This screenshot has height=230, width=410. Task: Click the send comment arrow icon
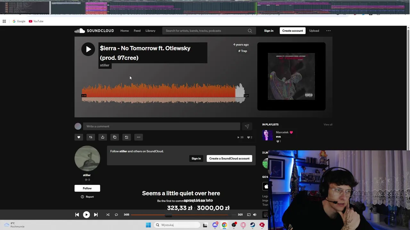click(247, 126)
